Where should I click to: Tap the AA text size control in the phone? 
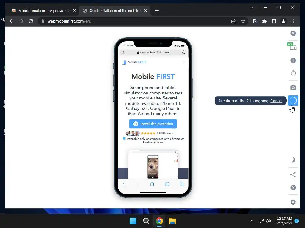123,53
